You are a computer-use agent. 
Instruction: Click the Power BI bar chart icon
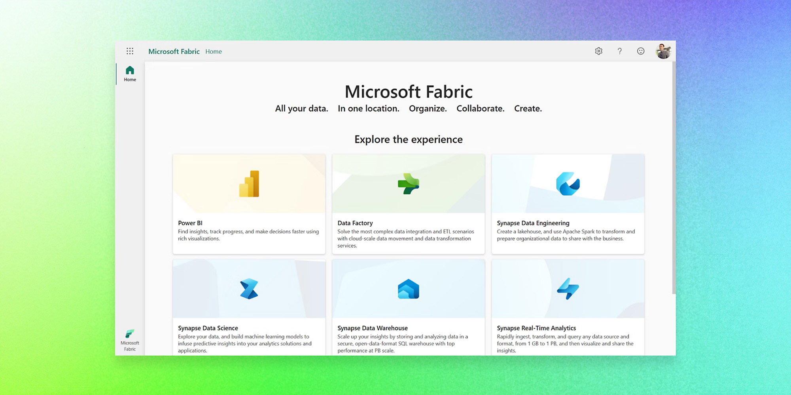(x=249, y=184)
